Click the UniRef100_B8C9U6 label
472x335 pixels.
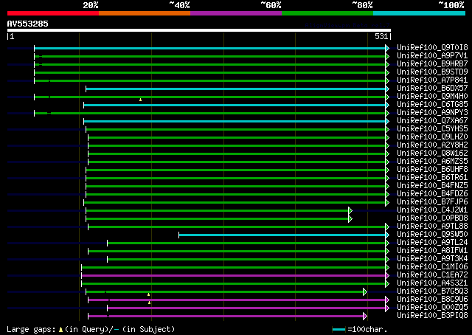(432, 300)
